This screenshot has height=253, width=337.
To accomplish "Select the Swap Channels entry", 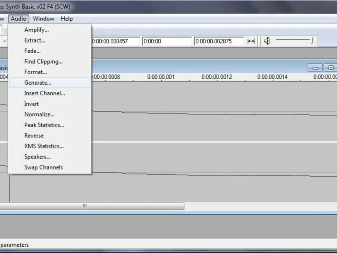I will click(50, 167).
